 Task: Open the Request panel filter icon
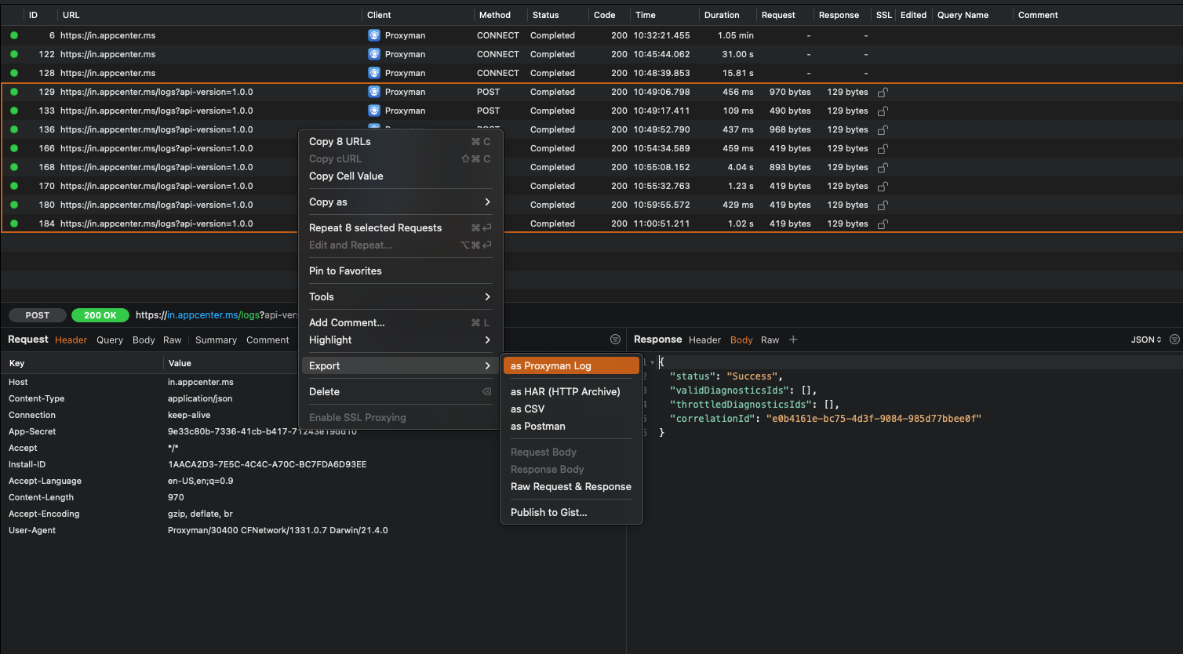click(615, 340)
